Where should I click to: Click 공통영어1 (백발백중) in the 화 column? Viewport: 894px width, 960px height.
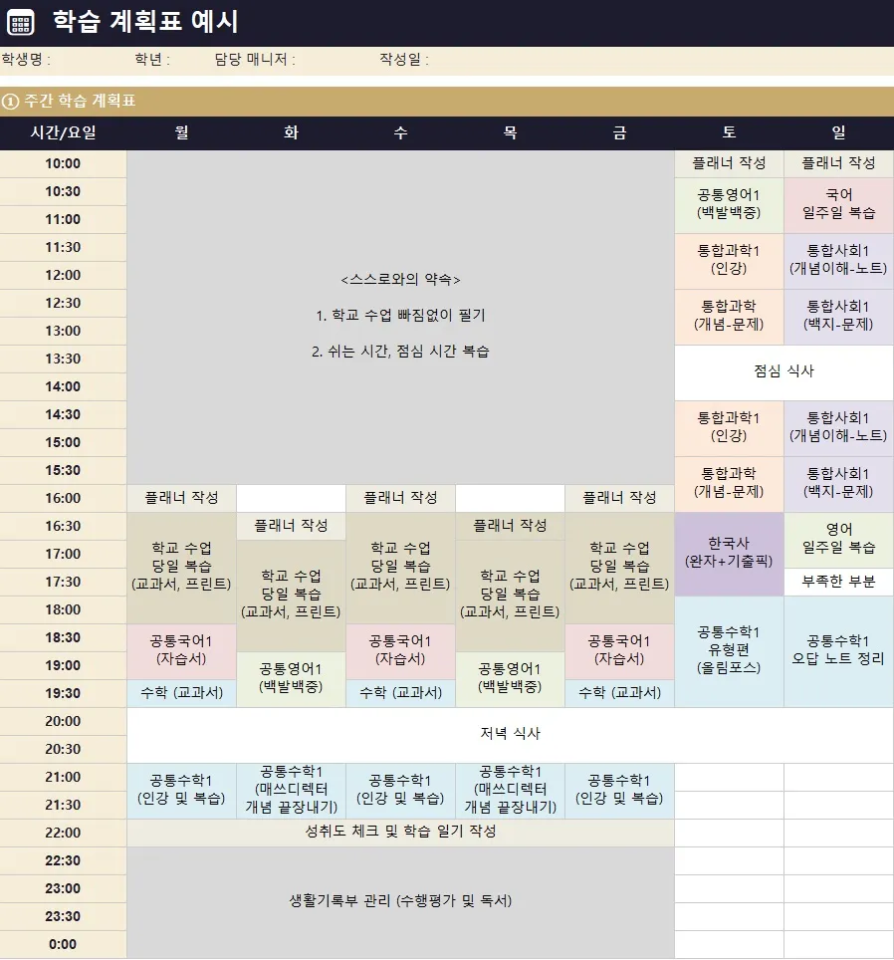[292, 679]
